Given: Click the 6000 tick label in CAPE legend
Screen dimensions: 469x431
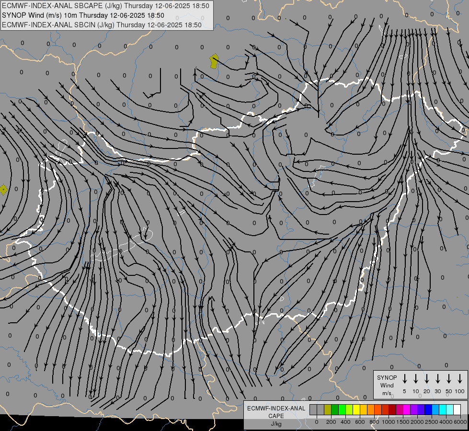Looking at the screenshot, I should pyautogui.click(x=460, y=422).
